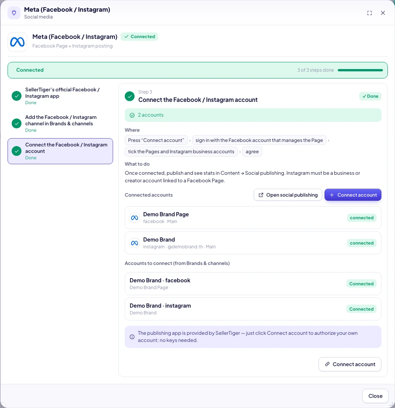The image size is (395, 408).
Task: Click the plug icon in the dialog header
Action: [x=14, y=13]
